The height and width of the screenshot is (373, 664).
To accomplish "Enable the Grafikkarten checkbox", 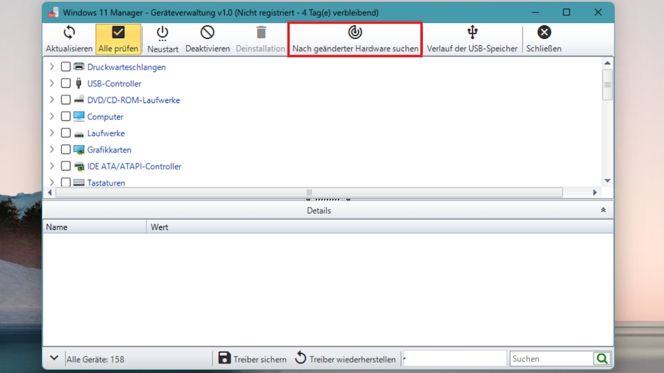I will coord(66,150).
